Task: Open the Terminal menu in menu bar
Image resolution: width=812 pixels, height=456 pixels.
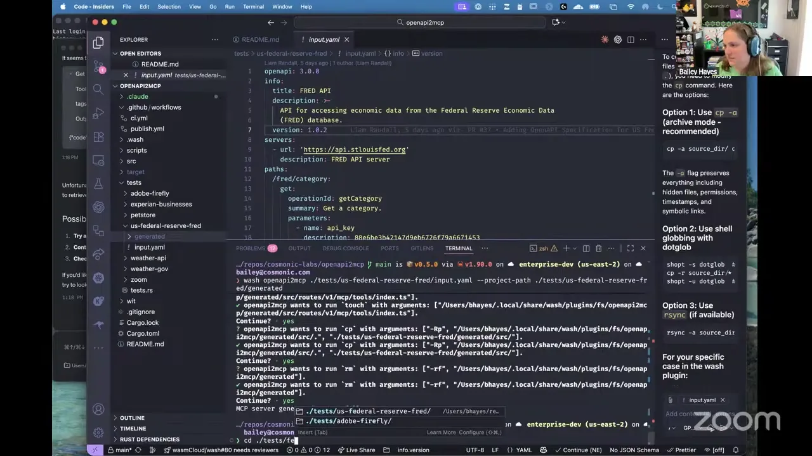Action: 253,6
